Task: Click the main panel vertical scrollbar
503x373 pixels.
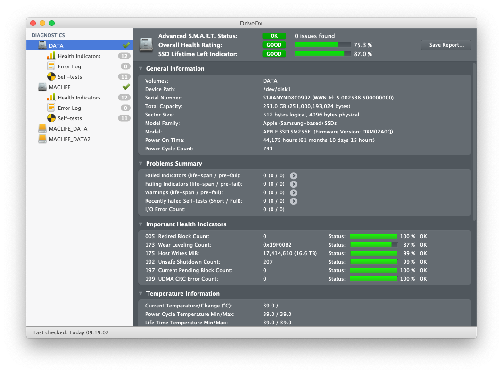Action: tap(474, 141)
